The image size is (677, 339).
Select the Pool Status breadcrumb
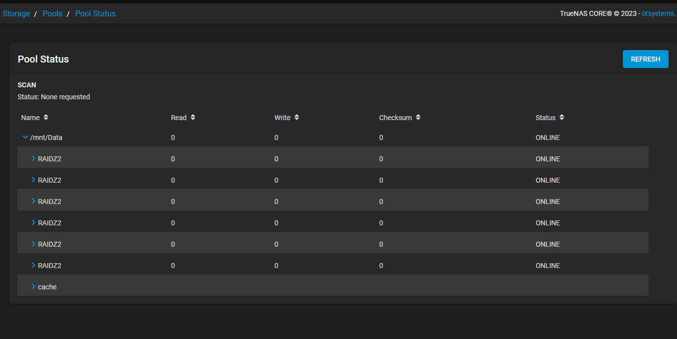95,14
